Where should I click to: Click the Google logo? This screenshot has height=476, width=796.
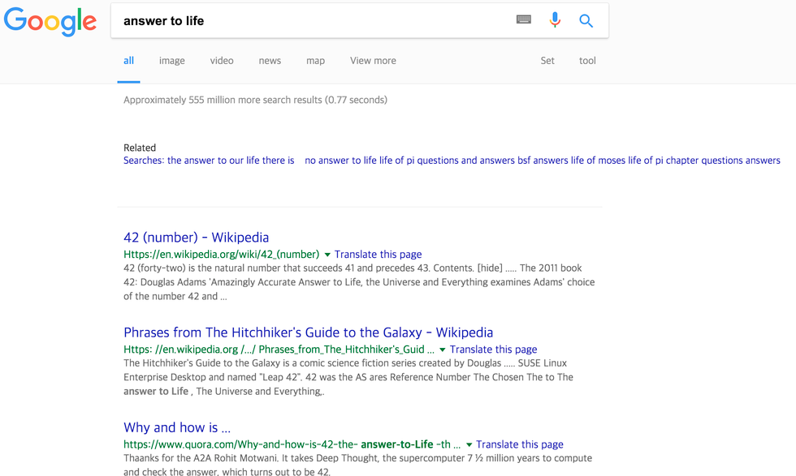(x=50, y=22)
